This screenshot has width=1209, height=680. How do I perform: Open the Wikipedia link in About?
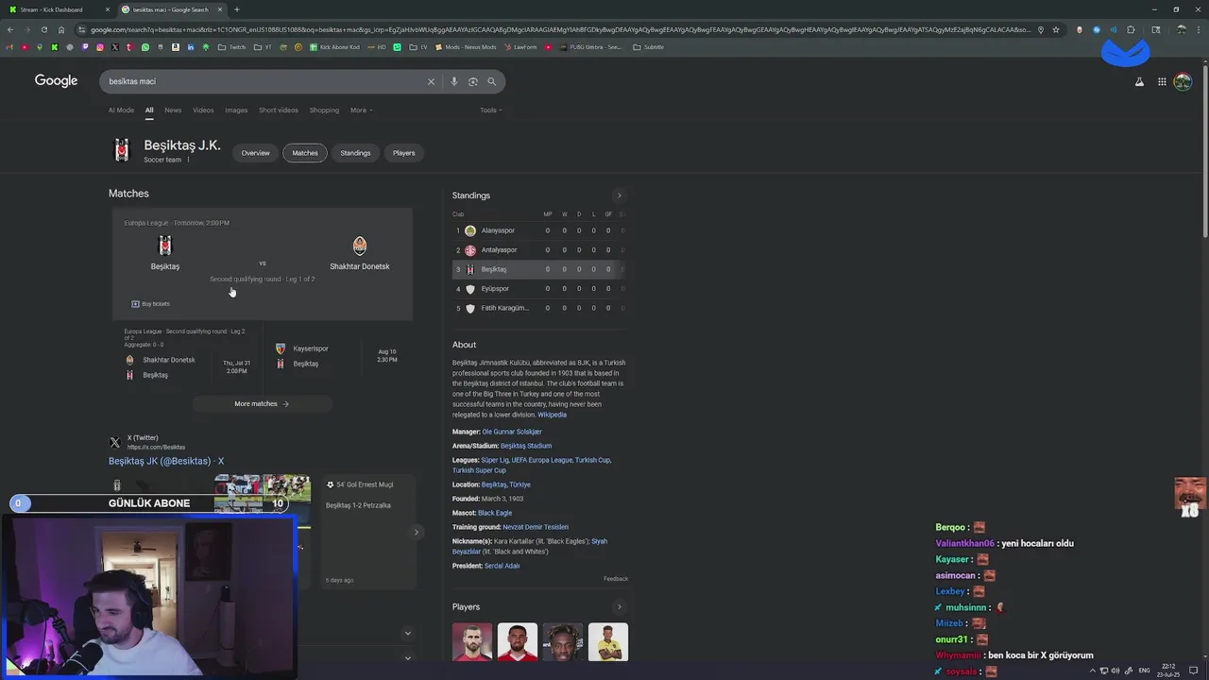pyautogui.click(x=552, y=415)
